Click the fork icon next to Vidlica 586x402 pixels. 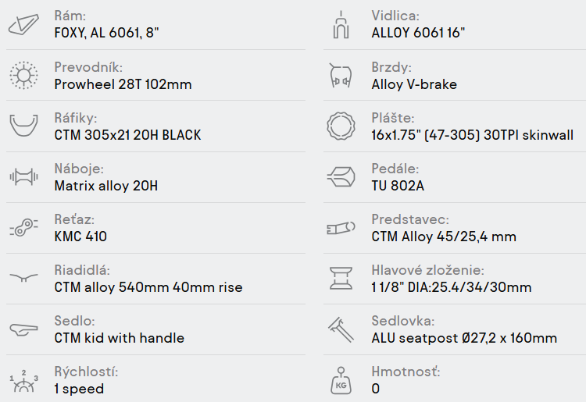[x=341, y=25]
